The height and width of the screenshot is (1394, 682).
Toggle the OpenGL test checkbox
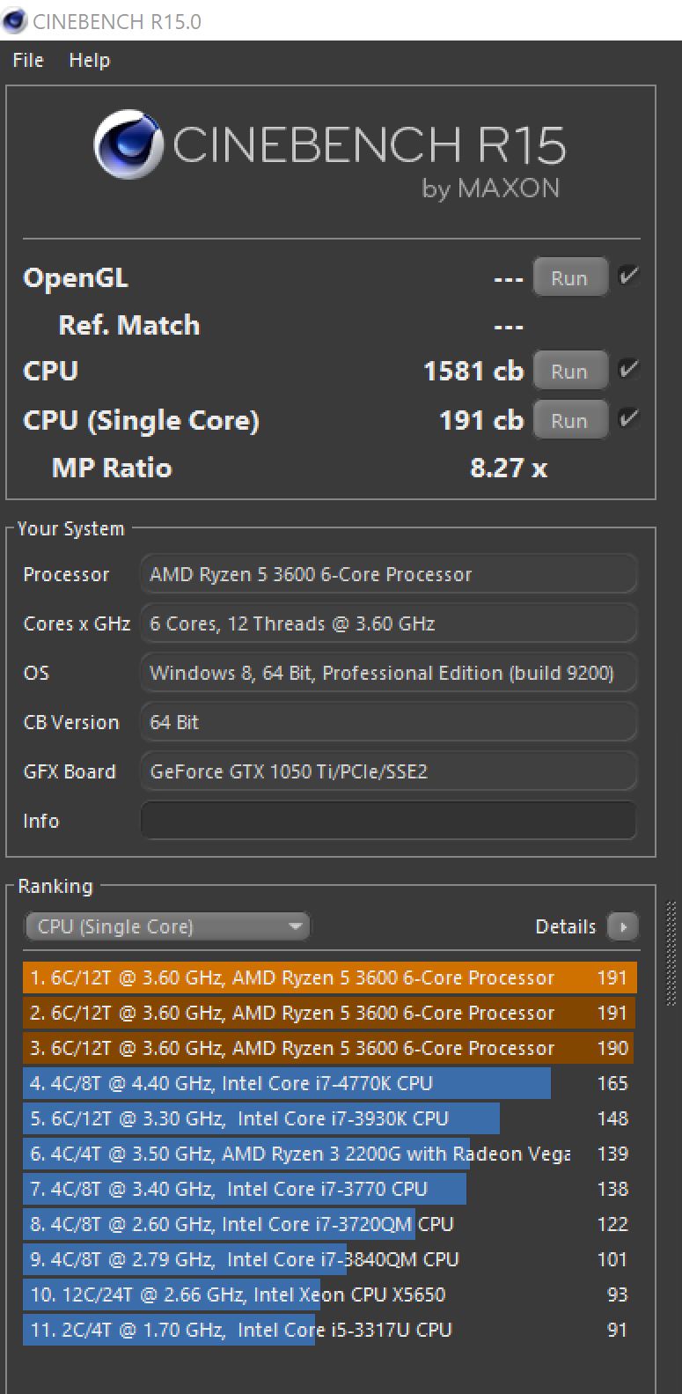coord(628,277)
